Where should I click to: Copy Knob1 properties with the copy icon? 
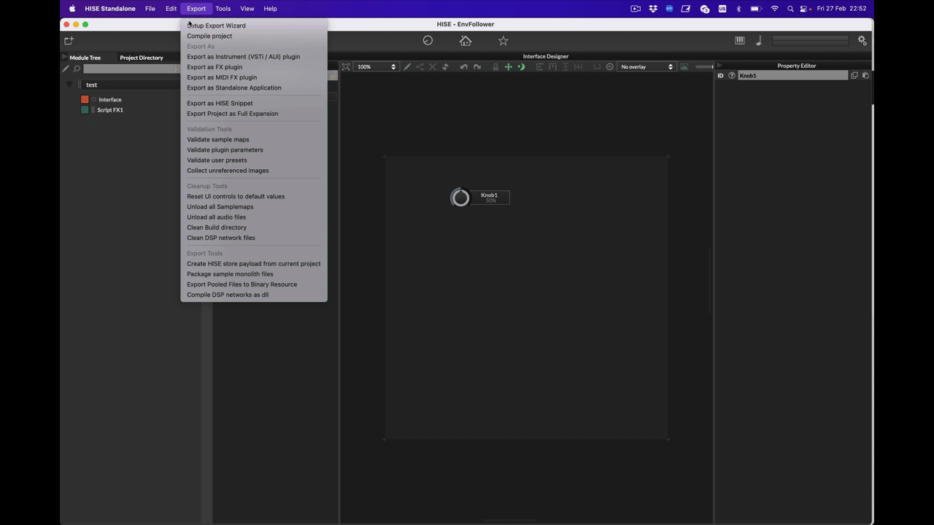(x=854, y=75)
